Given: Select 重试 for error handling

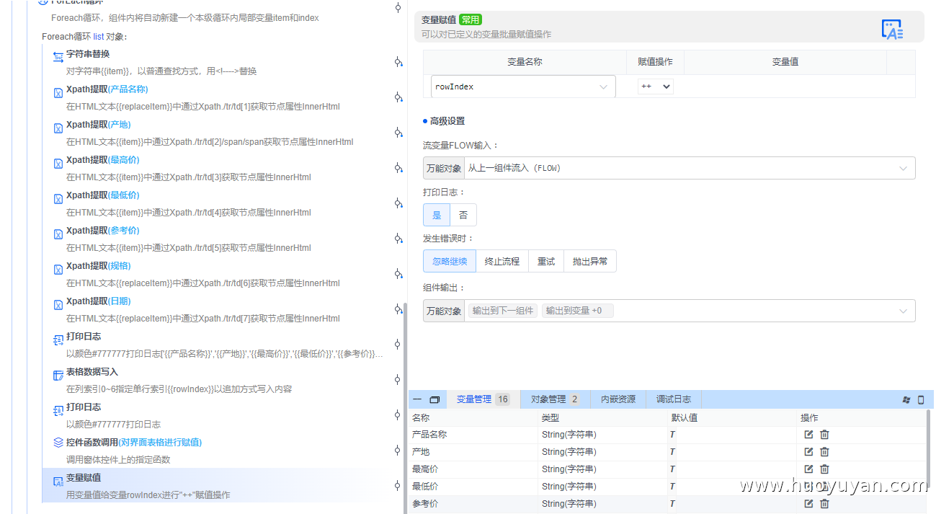Looking at the screenshot, I should click(546, 261).
